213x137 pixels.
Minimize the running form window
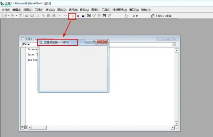88,41
